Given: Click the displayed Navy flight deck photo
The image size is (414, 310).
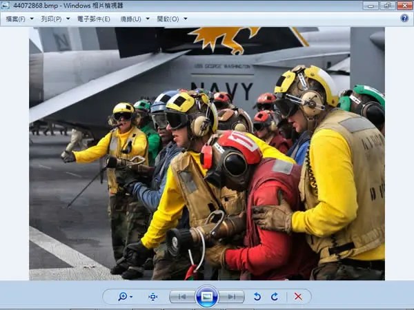Looking at the screenshot, I should (x=207, y=154).
